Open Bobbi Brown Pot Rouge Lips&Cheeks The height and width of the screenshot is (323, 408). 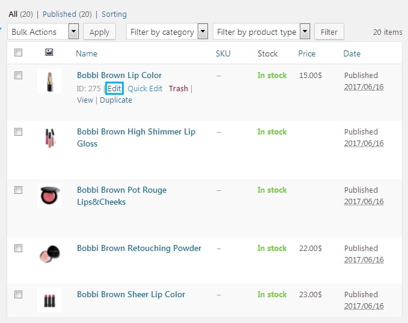coord(122,196)
